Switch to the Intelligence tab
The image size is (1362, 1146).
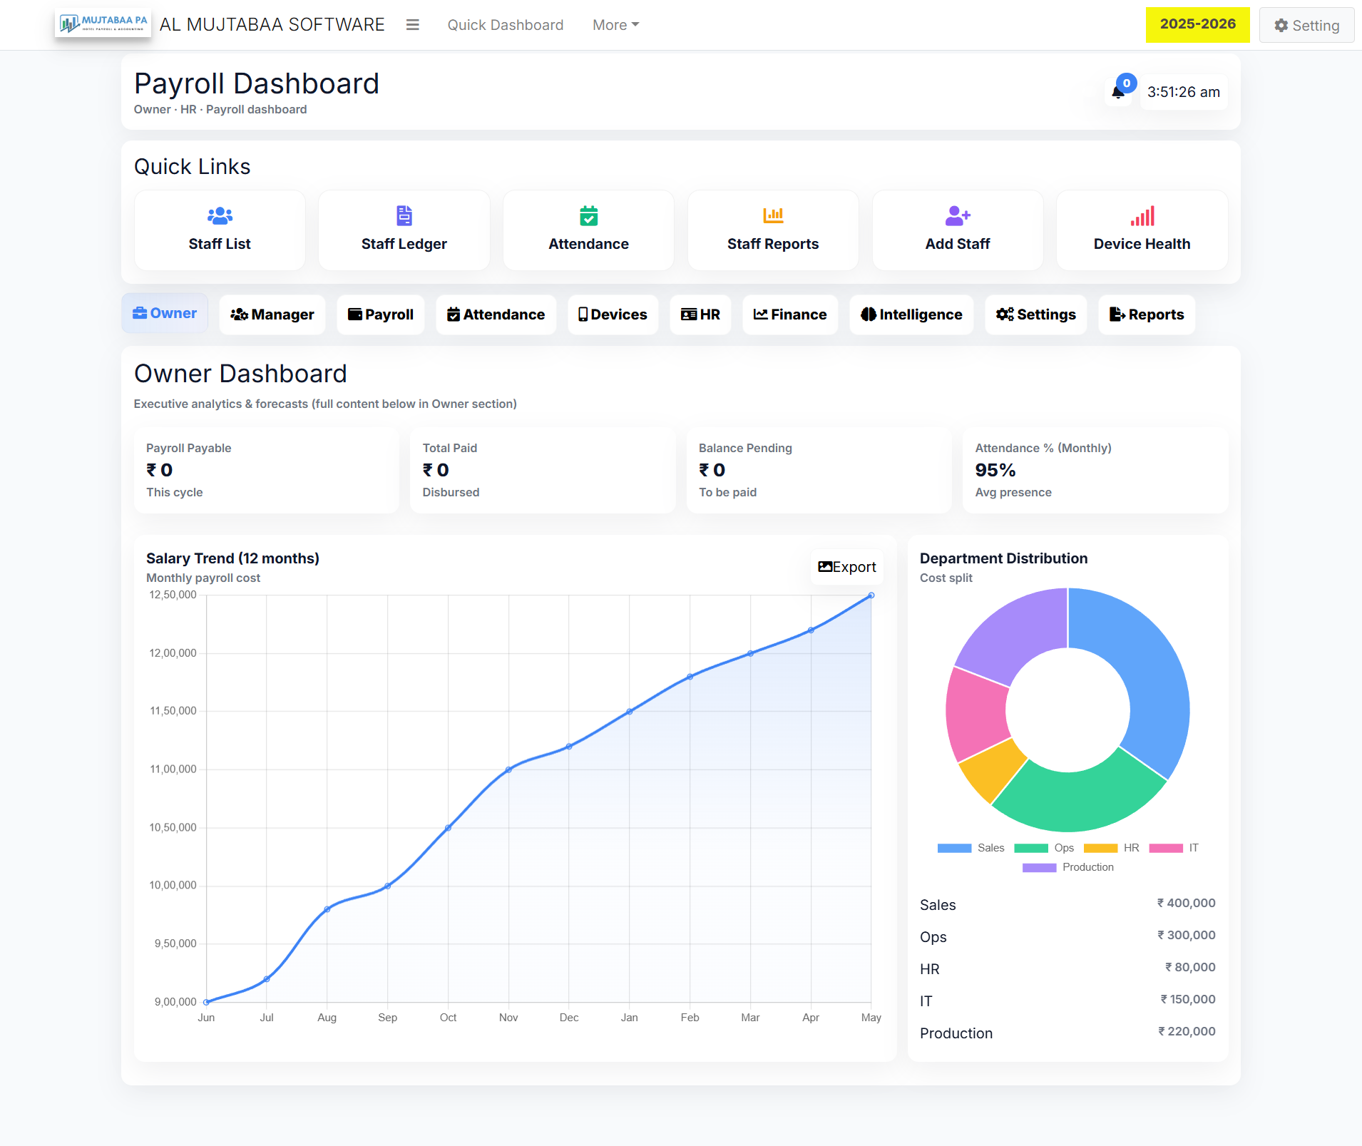point(911,314)
